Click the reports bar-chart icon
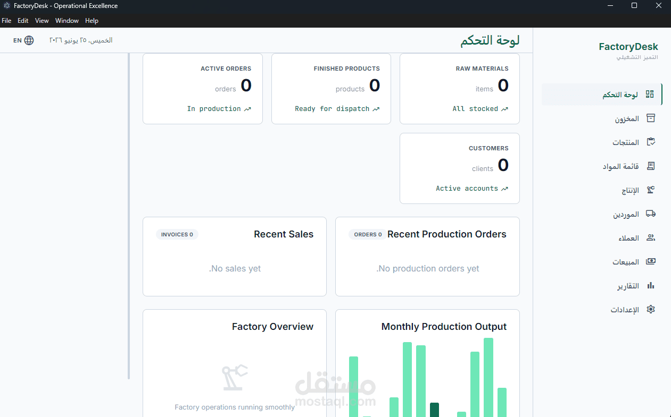Image resolution: width=671 pixels, height=417 pixels. 650,285
